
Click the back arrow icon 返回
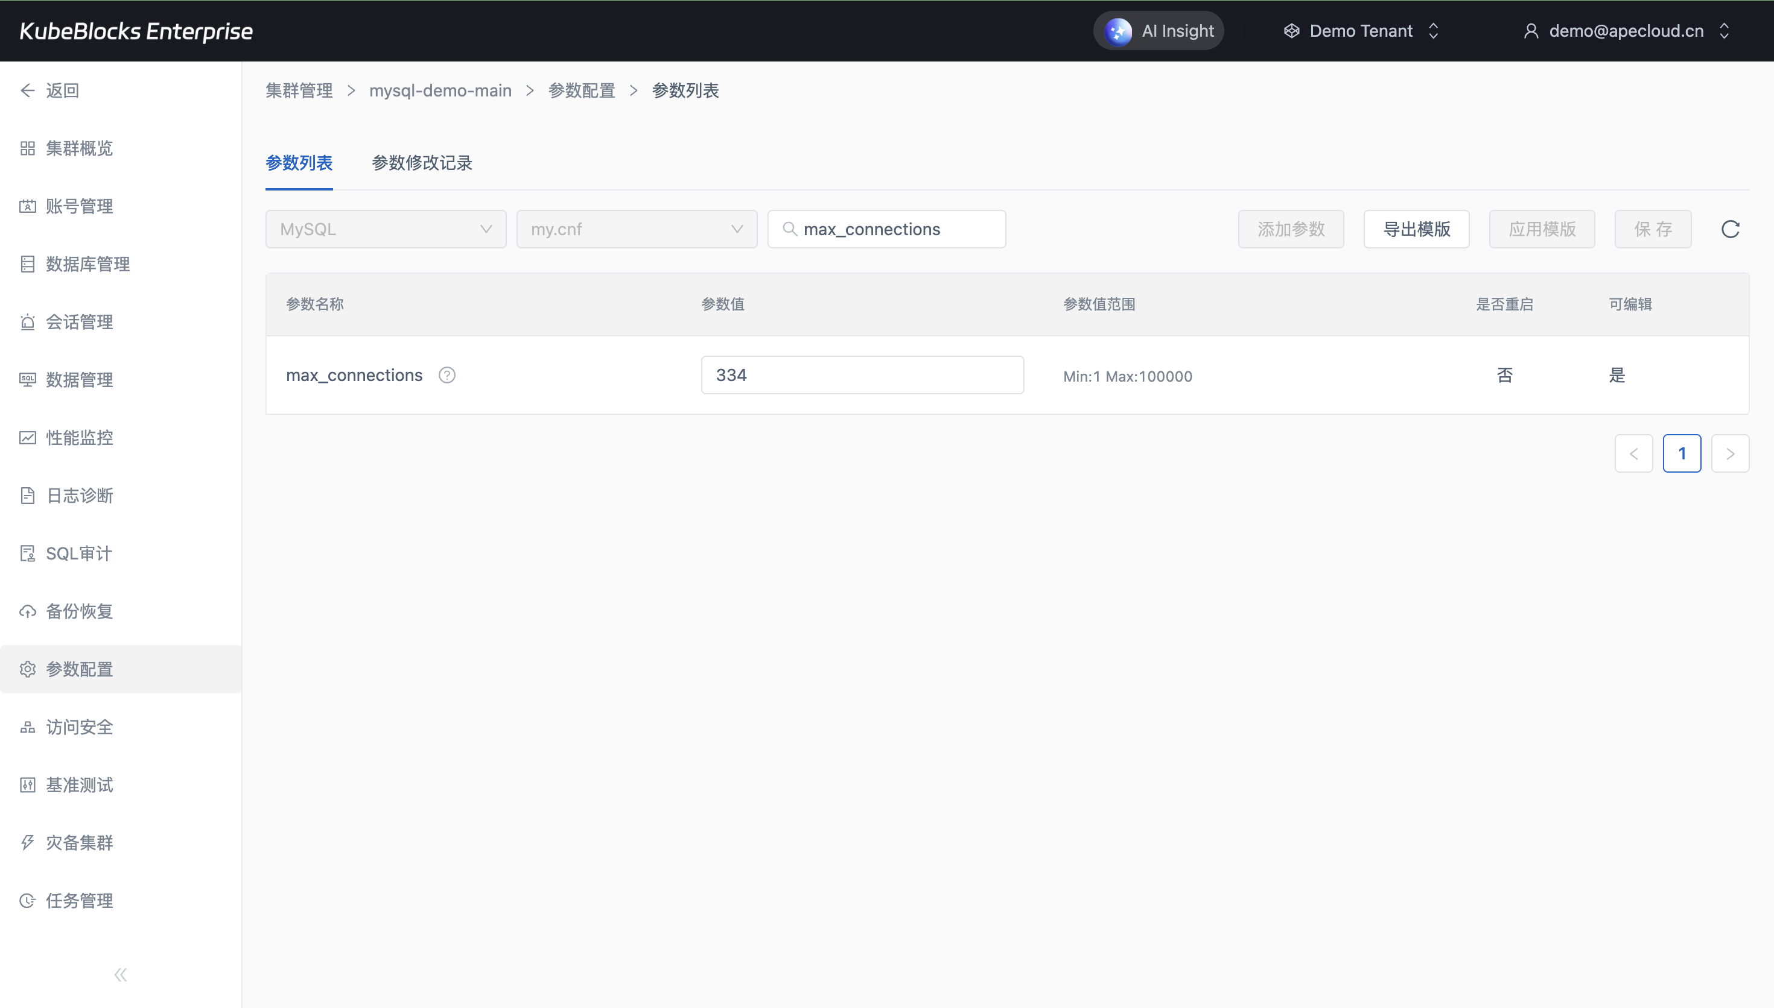coord(28,90)
